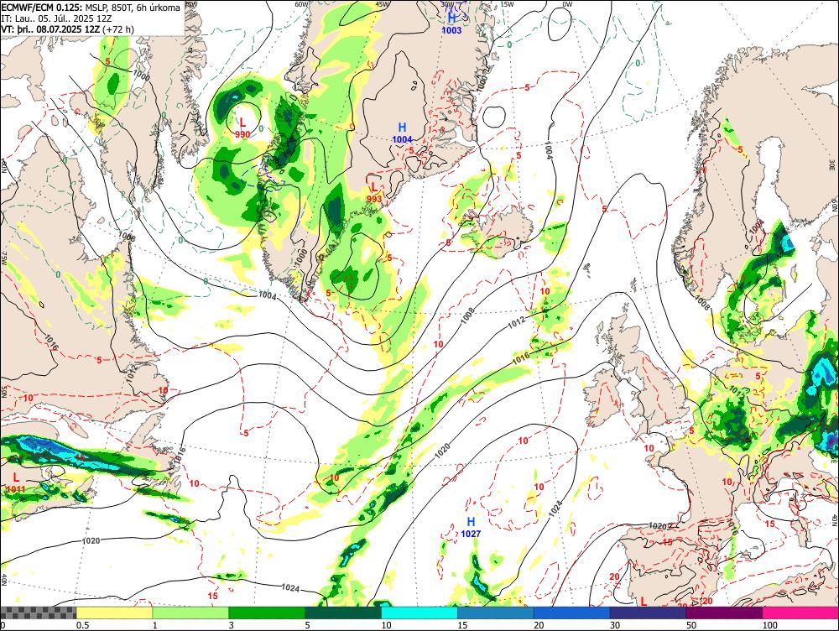Click the low pressure label 'L 993'
Viewport: 839px width, 631px height.
tap(374, 193)
